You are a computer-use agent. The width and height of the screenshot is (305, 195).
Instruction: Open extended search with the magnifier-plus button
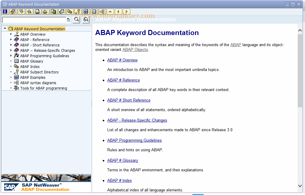(86, 20)
